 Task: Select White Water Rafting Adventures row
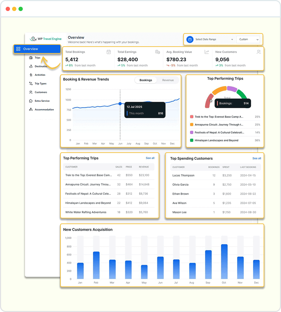pos(109,212)
